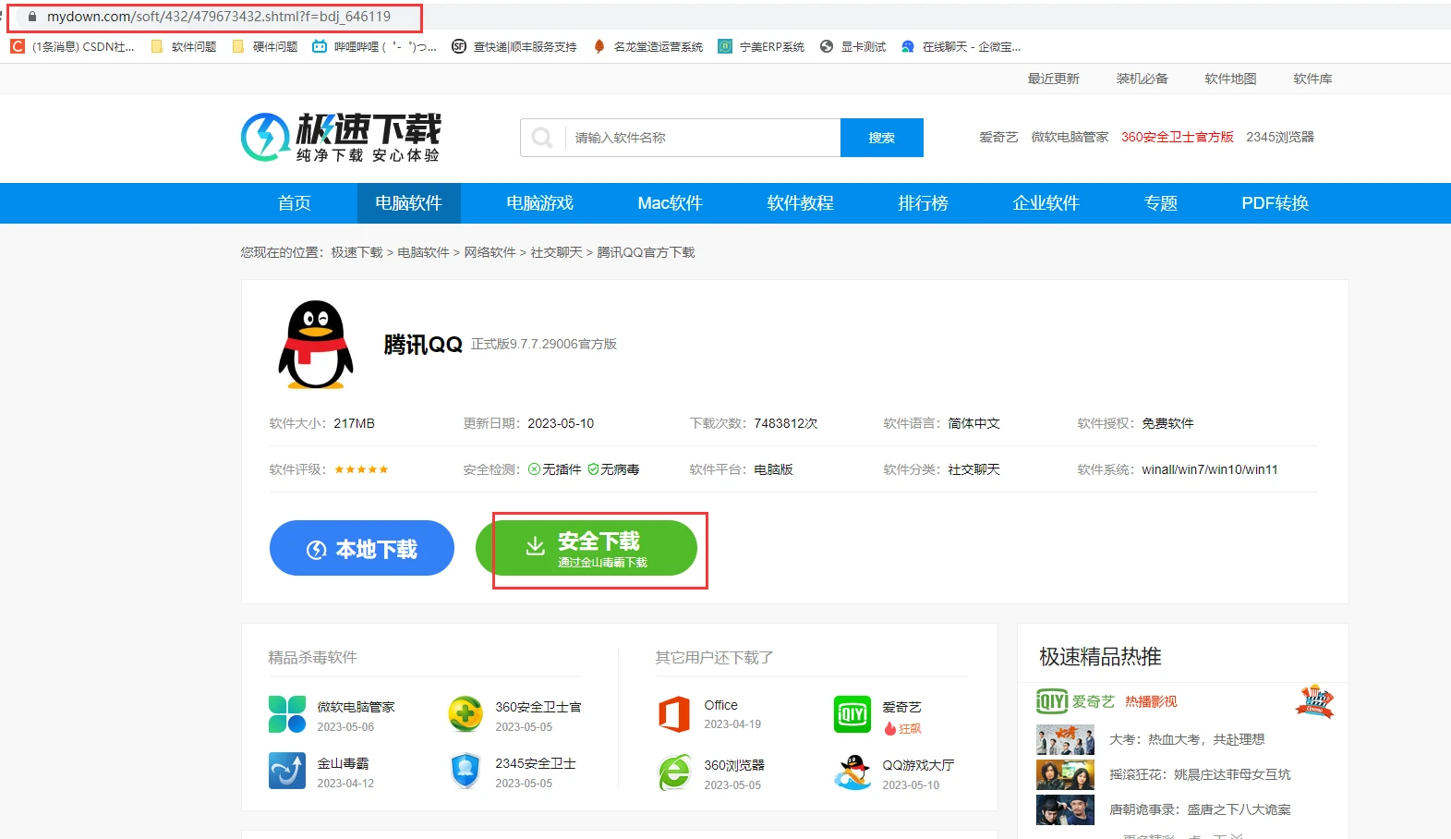
Task: Click the 热播影视 red label
Action: 1151,701
